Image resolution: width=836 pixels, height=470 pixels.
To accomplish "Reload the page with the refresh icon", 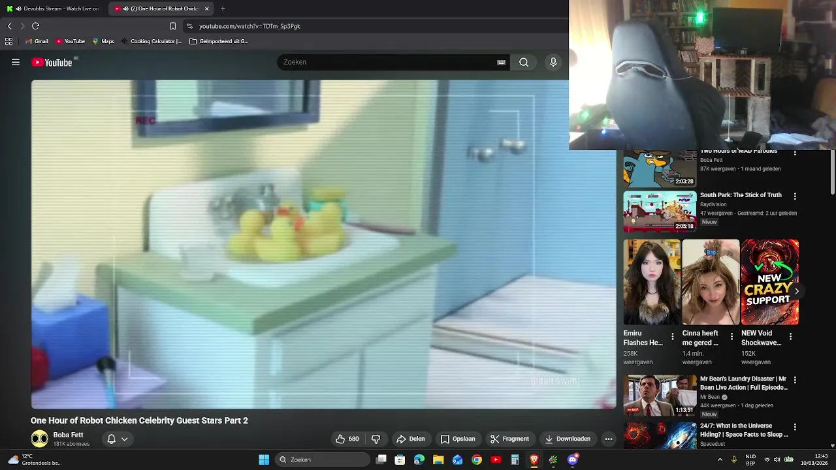I will click(x=35, y=26).
